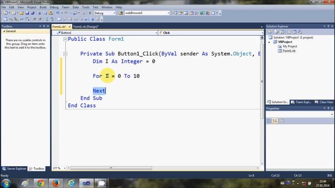Open Google Chrome from the taskbar
The image size is (335, 188).
tap(40, 183)
